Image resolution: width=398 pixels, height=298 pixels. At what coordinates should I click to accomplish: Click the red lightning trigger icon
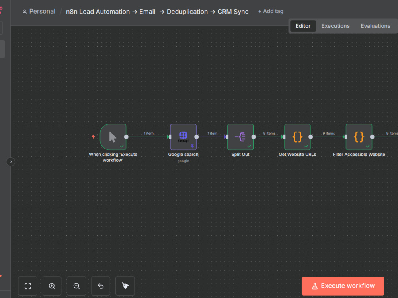click(93, 137)
